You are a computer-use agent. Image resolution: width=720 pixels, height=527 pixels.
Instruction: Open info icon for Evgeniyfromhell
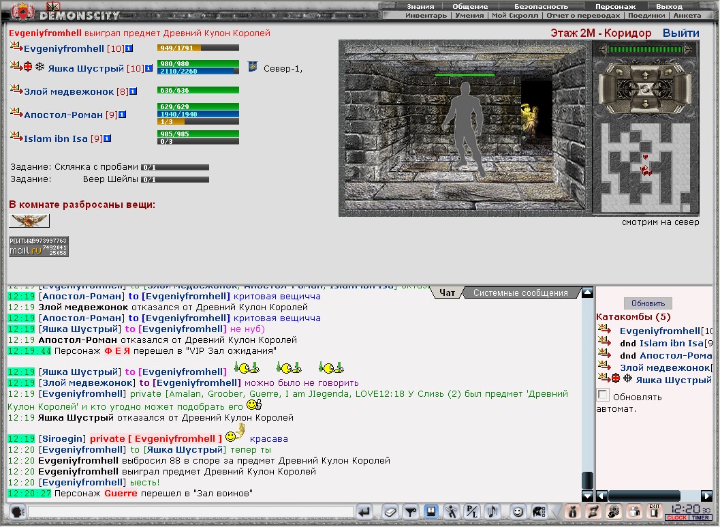[x=129, y=48]
